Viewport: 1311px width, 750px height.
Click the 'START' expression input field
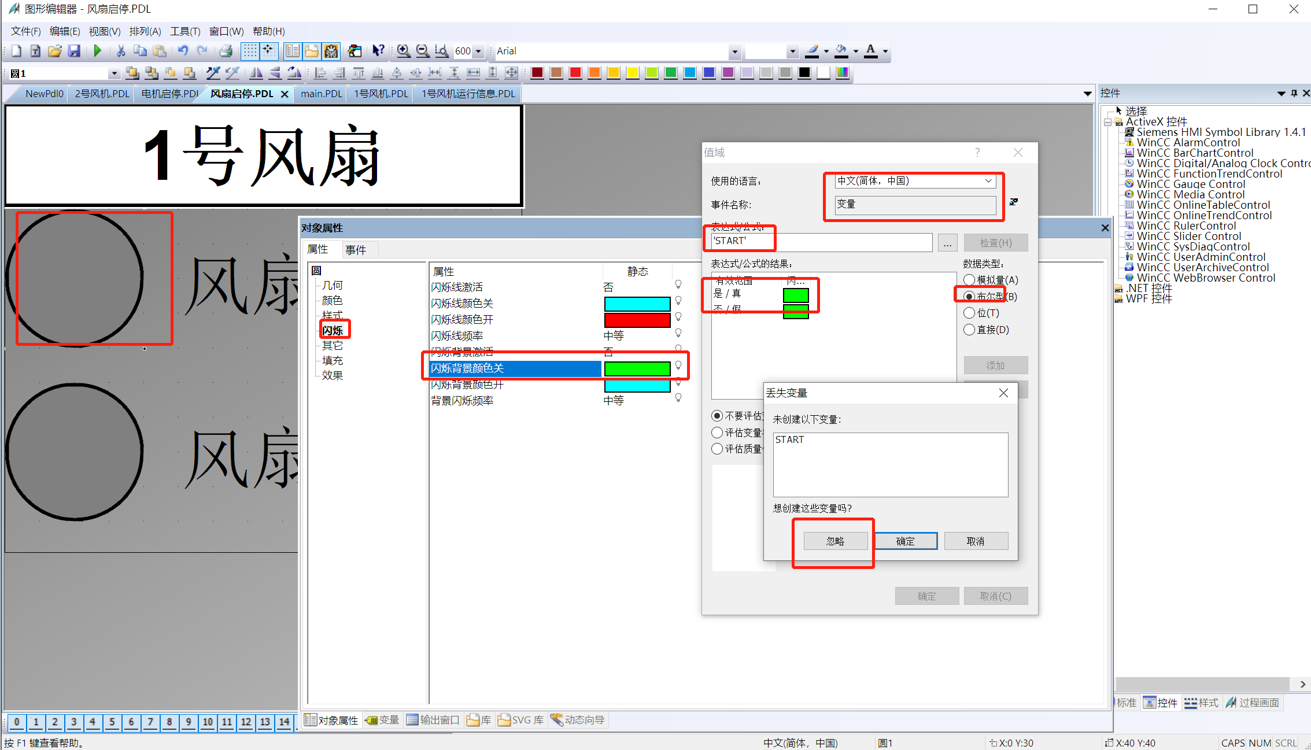coord(821,241)
